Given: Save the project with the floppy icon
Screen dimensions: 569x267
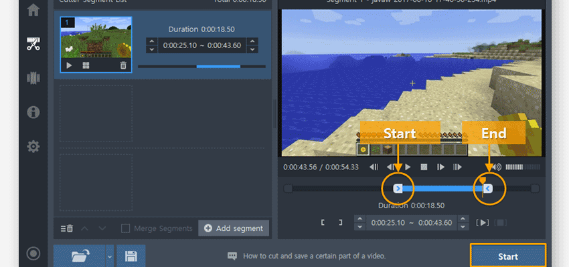Looking at the screenshot, I should 131,256.
